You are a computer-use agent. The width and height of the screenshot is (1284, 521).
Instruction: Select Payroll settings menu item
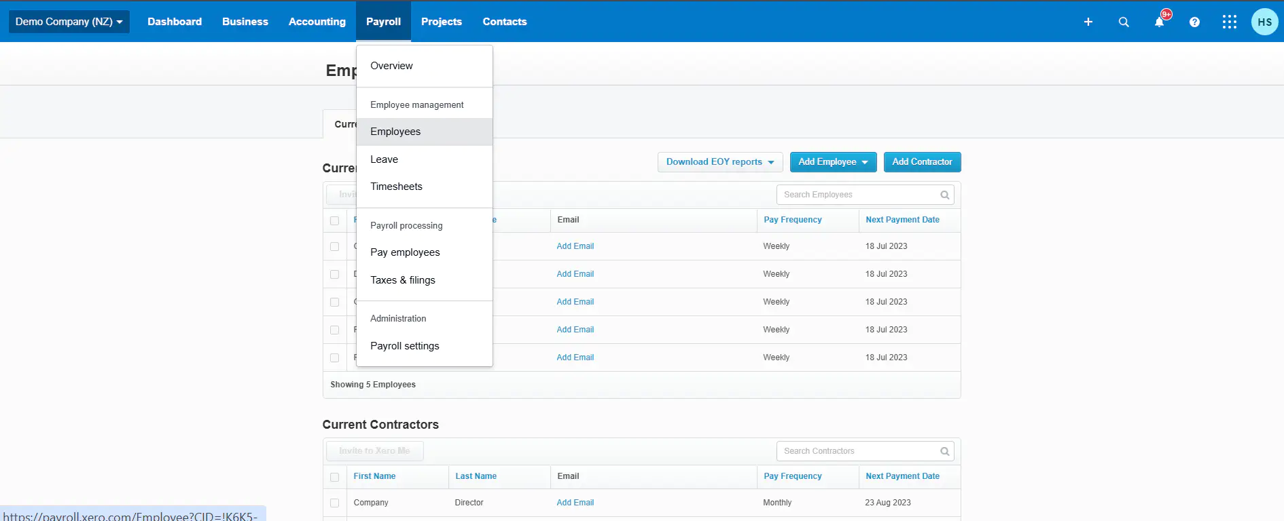pos(425,346)
